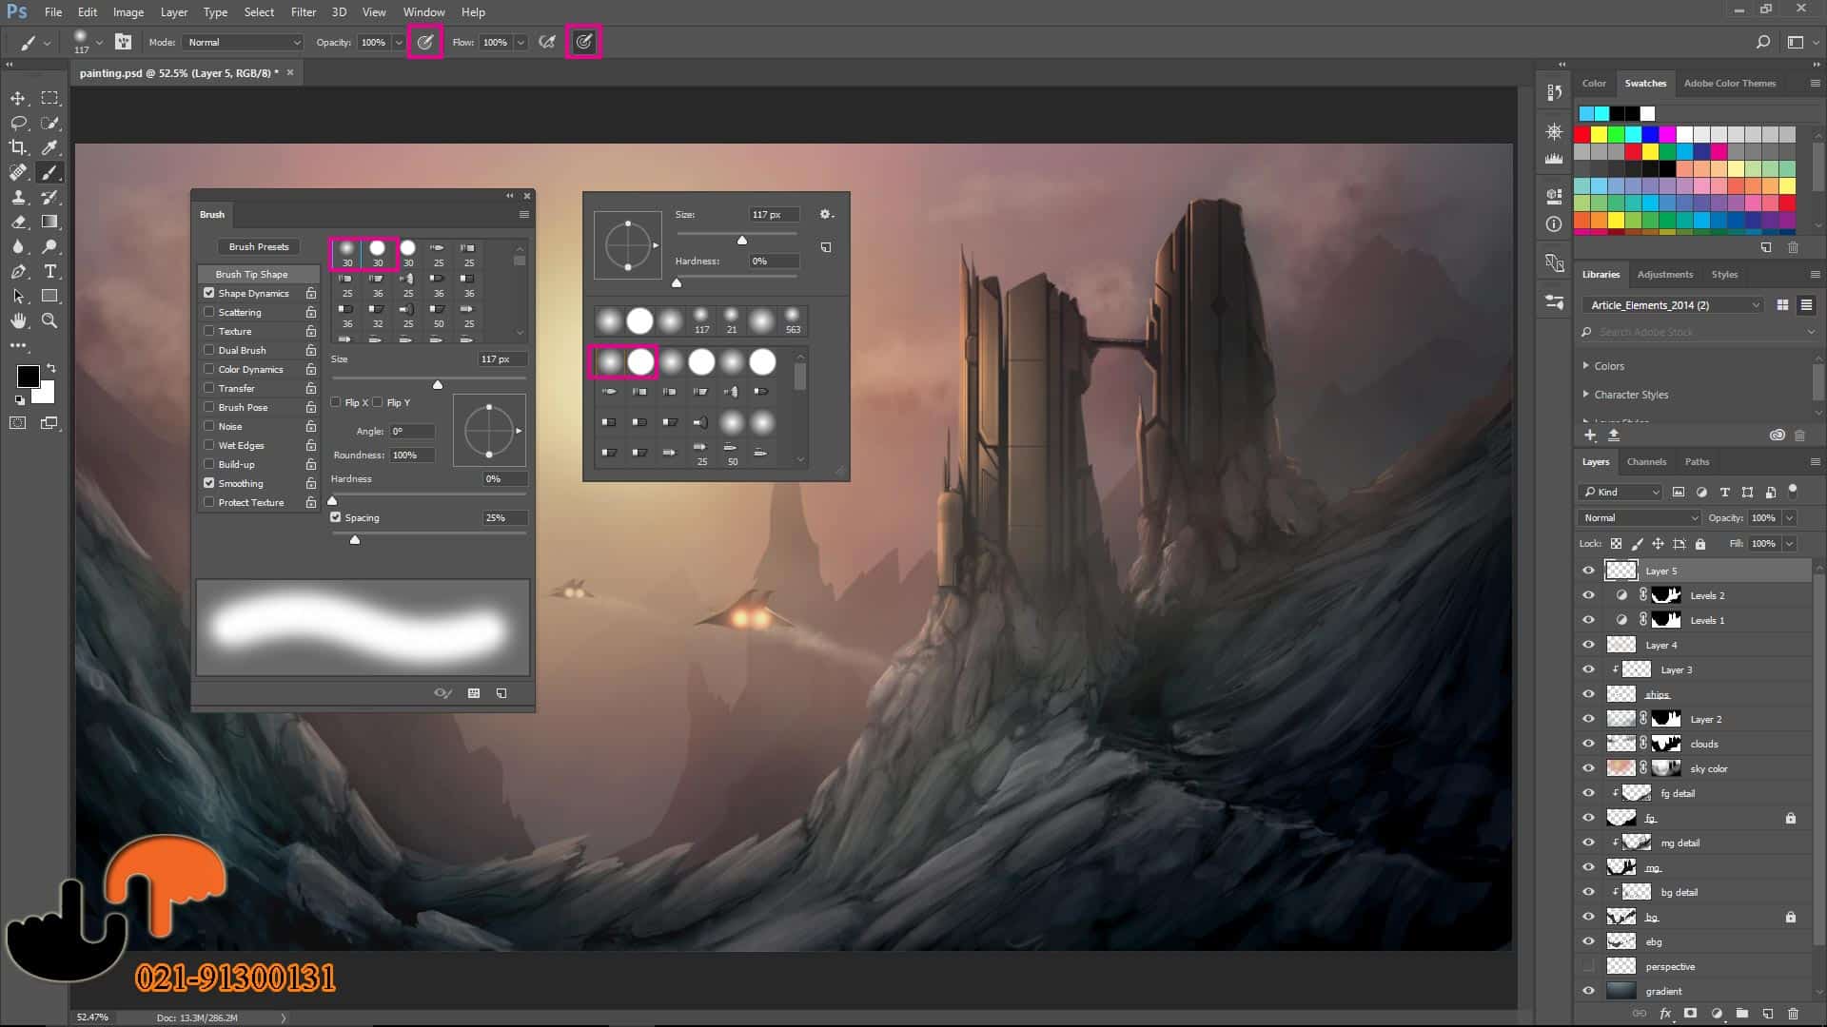Click the Angle input field
The width and height of the screenshot is (1827, 1027).
coord(412,431)
